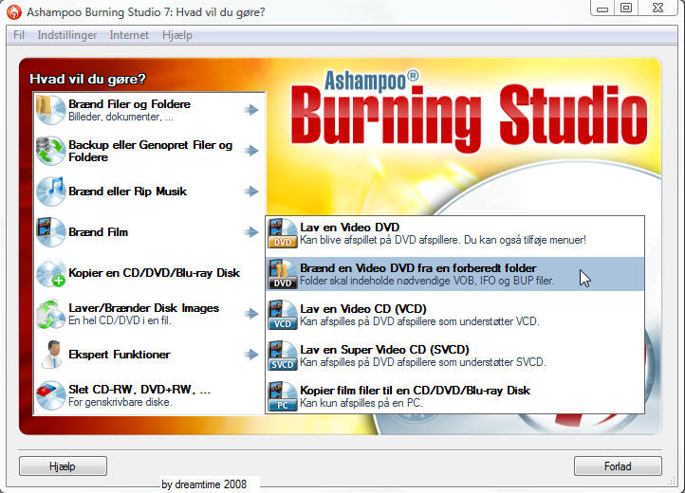The image size is (685, 493).
Task: Click the Forlad button
Action: [x=618, y=466]
